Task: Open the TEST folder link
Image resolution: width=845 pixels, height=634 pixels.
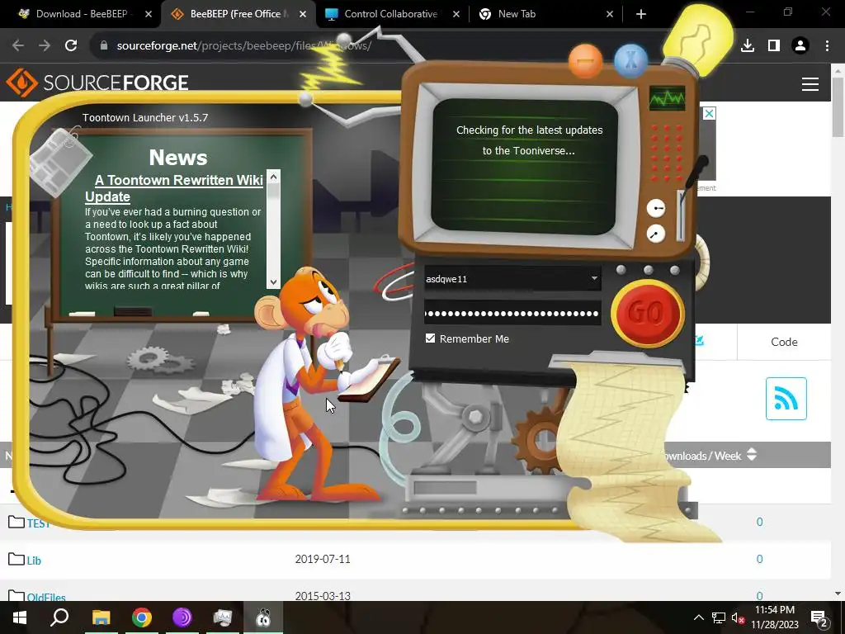Action: tap(38, 523)
